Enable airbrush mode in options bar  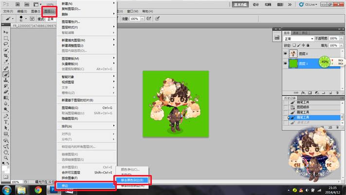(x=149, y=19)
